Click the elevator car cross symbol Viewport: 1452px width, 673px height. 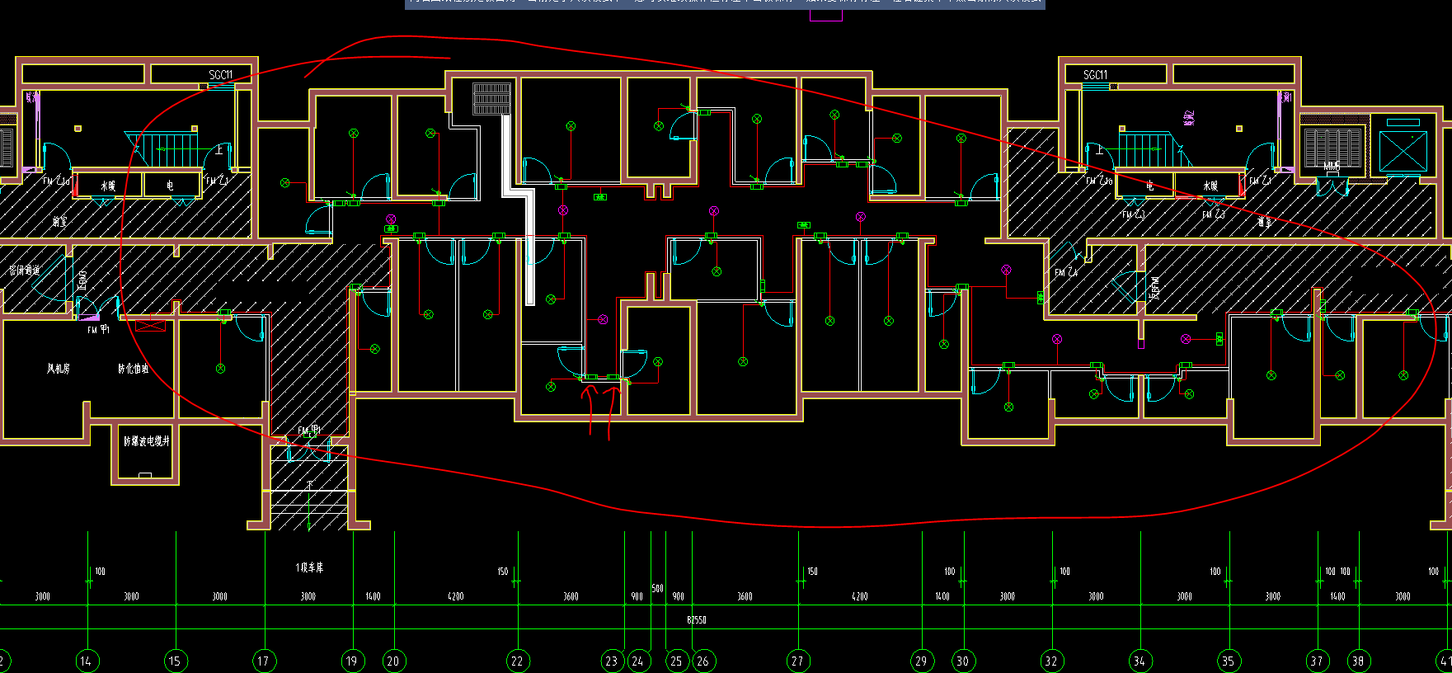click(x=1403, y=152)
